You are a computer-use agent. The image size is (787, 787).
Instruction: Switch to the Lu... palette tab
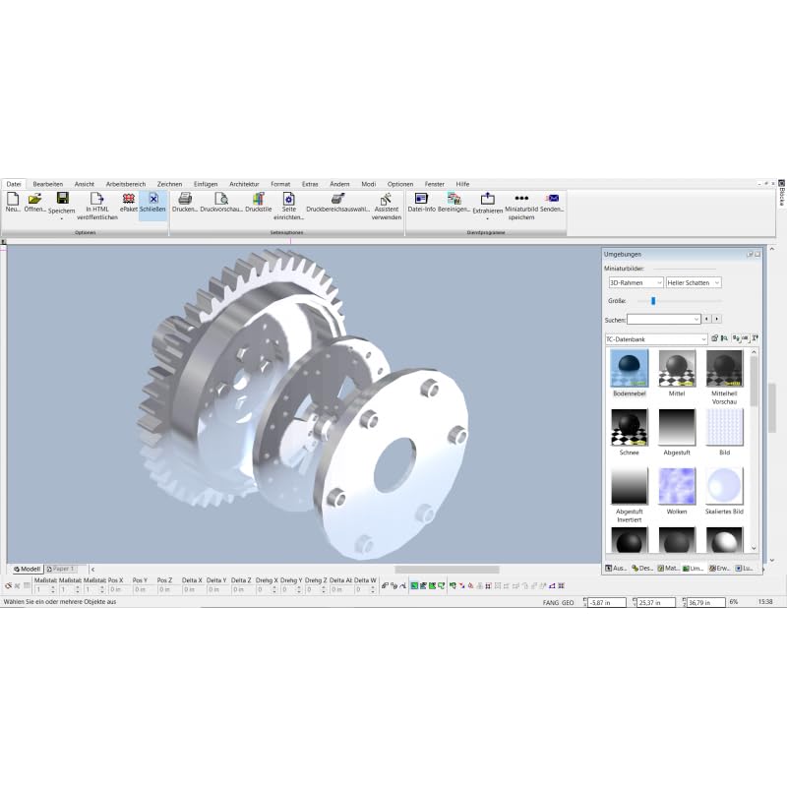tap(745, 569)
